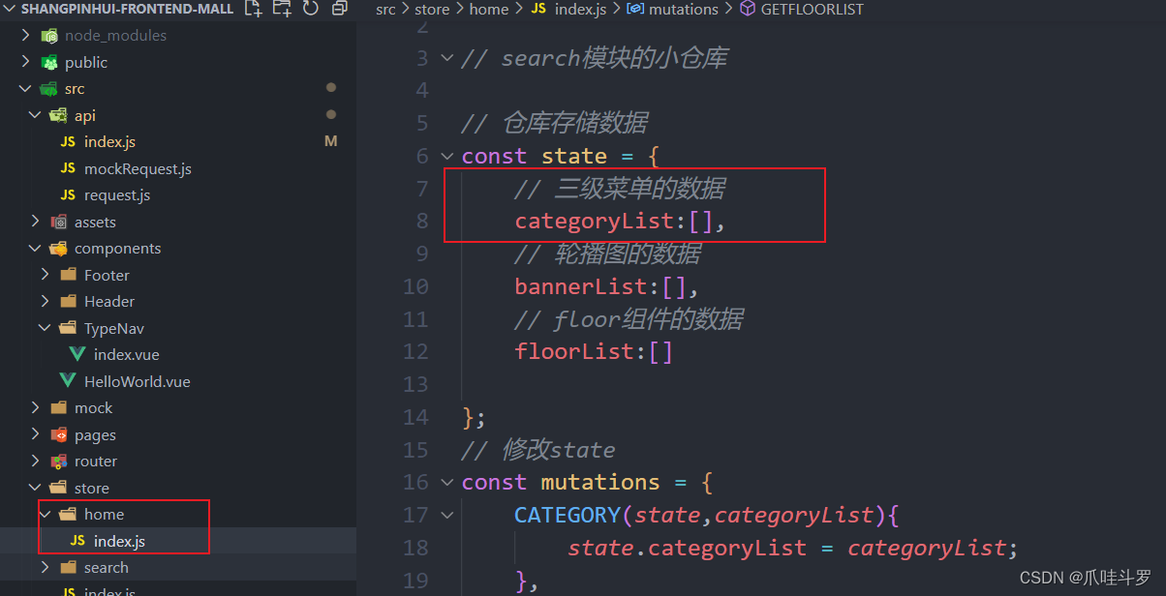Click line number 13 in gutter
Viewport: 1166px width, 596px height.
pos(415,384)
